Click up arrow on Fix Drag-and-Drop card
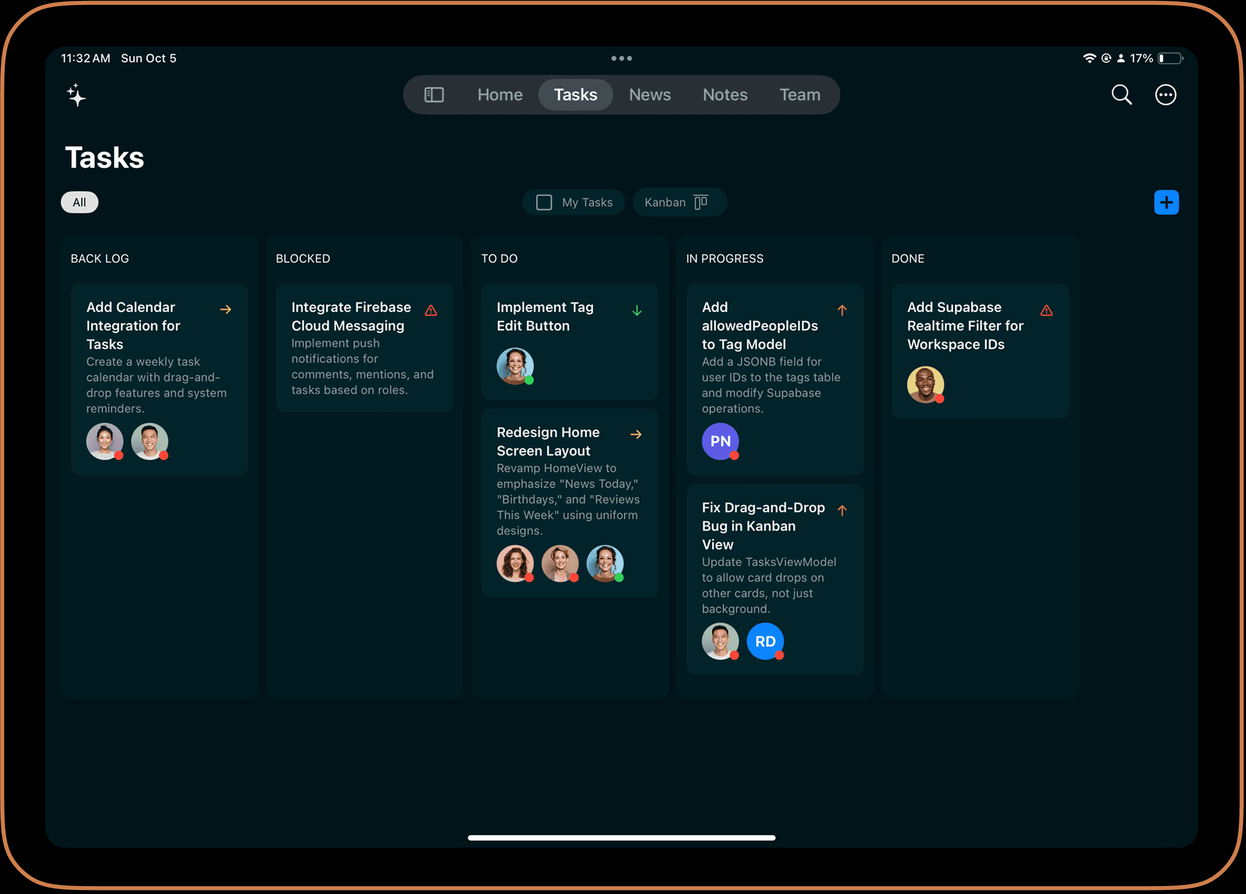Screen dimensions: 1246x894 (842, 510)
